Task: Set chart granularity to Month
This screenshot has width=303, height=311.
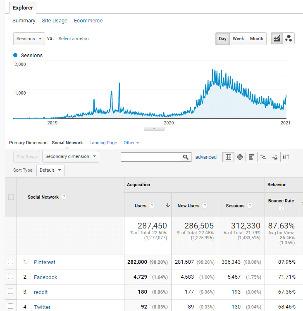Action: pyautogui.click(x=257, y=39)
